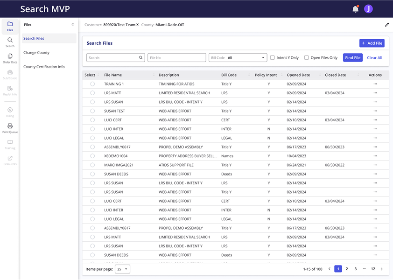Click the Find File button
393x280 pixels.
point(353,58)
